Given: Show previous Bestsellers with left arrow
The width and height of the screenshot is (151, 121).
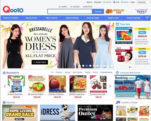Looking at the screenshot, I should (x=5, y=86).
